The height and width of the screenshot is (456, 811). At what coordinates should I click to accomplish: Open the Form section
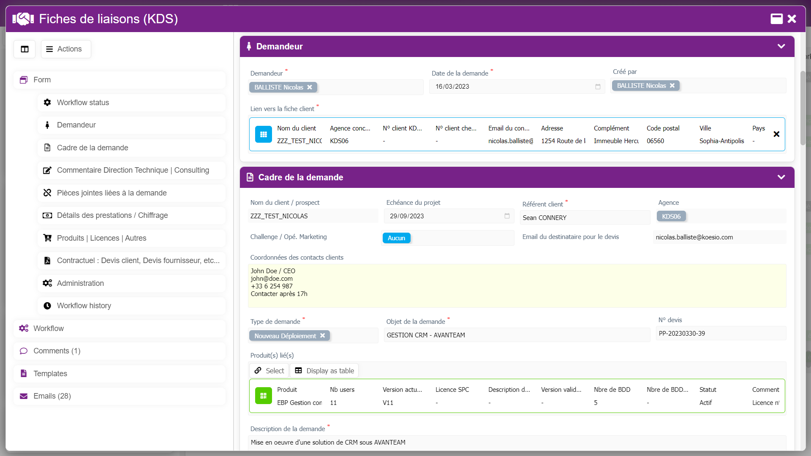coord(120,80)
